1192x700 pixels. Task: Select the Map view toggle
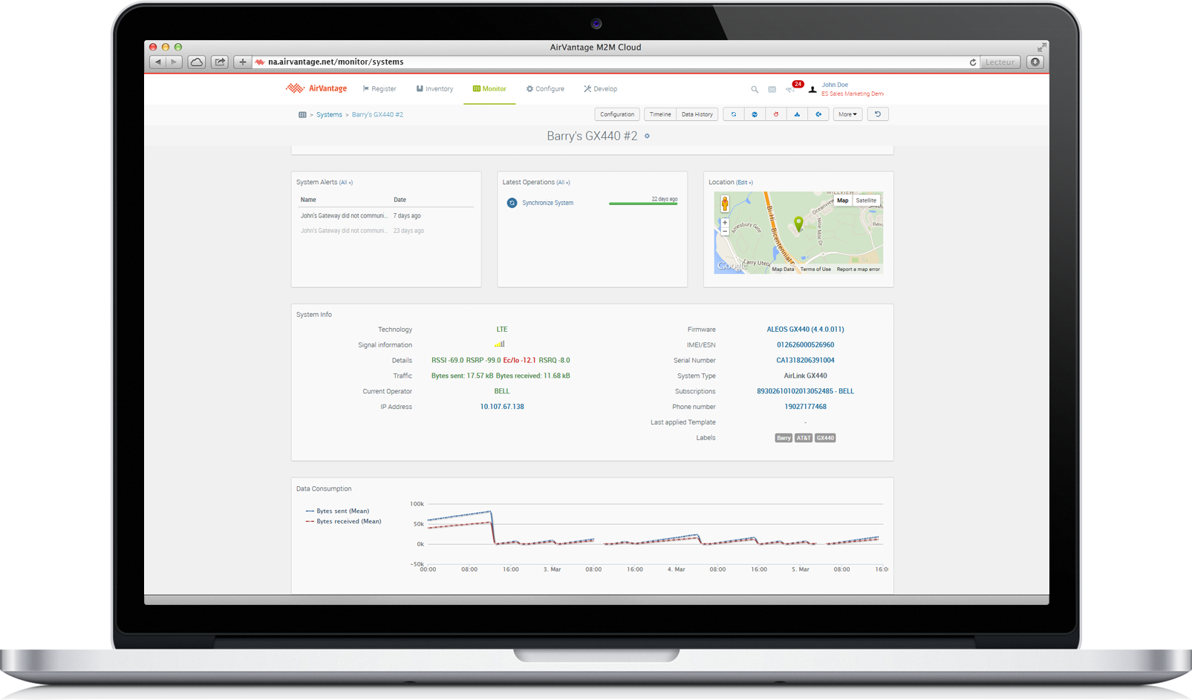[x=842, y=200]
